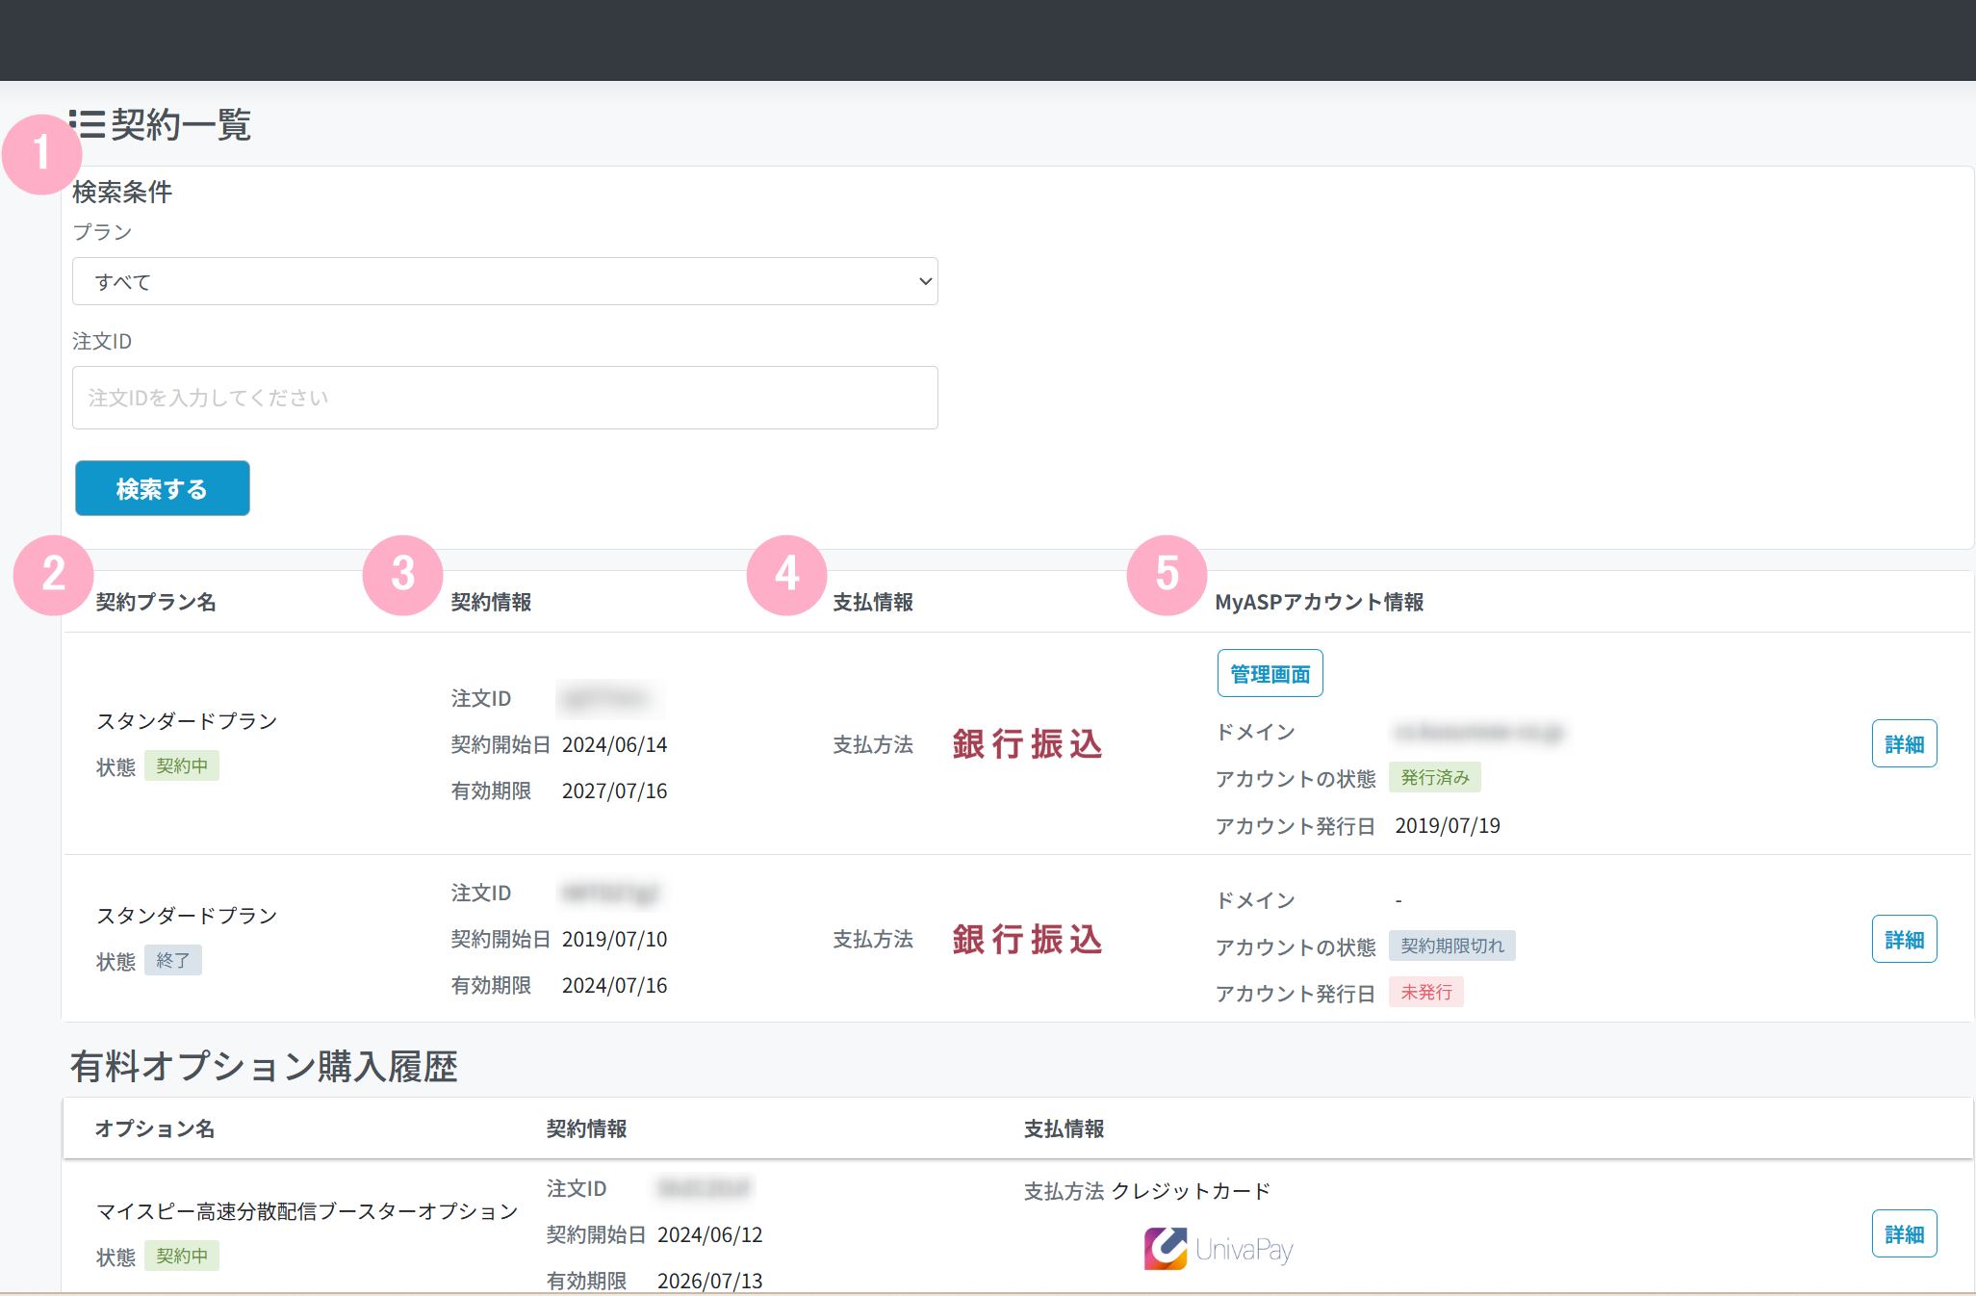Viewport: 1976px width, 1296px height.
Task: Click the 2019/07/10 contract start date
Action: click(x=614, y=939)
